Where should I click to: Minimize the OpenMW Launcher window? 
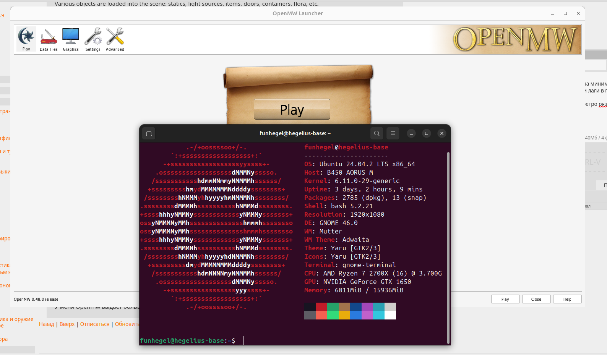click(552, 13)
